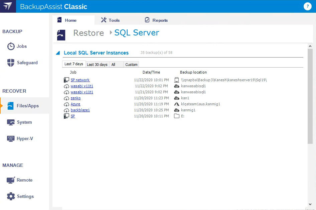Click the computer icon beside SP job
The width and height of the screenshot is (316, 210).
[66, 116]
